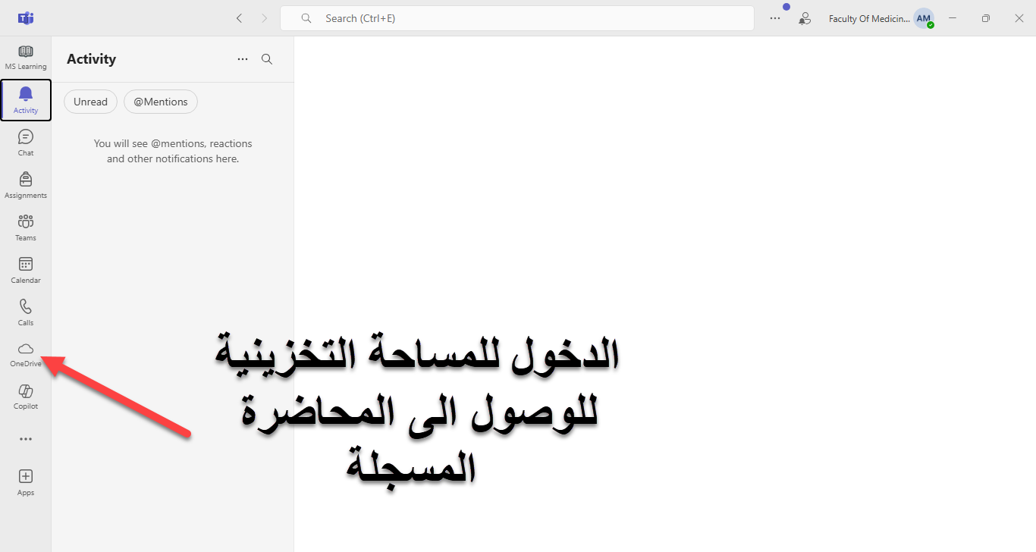Viewport: 1036px width, 552px height.
Task: Click the person-with-bell icon in title bar
Action: pos(805,18)
